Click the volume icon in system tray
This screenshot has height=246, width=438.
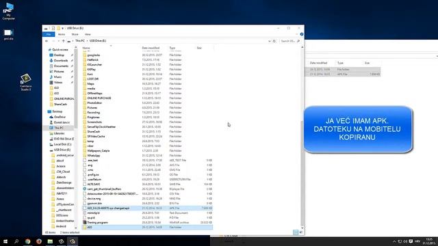(405, 241)
